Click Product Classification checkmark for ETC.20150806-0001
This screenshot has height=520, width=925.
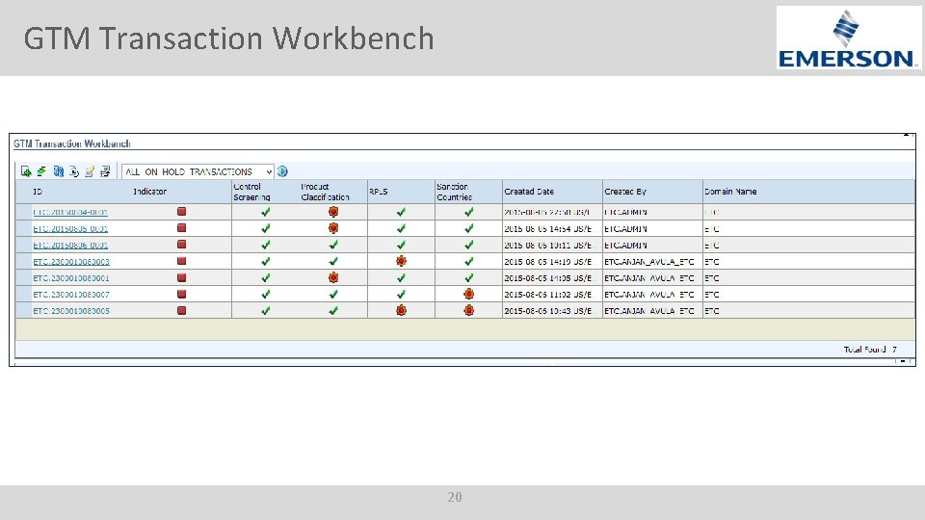coord(333,245)
